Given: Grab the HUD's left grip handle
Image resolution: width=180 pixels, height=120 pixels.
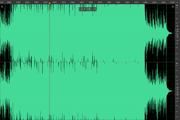Looking at the screenshot, I should (x=80, y=9).
